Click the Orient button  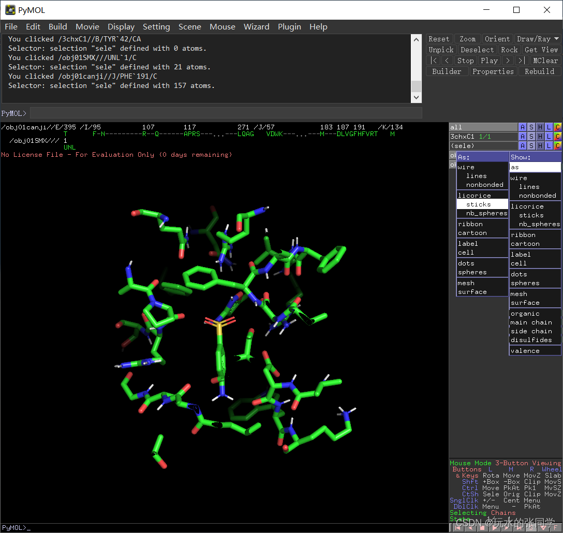(x=497, y=39)
